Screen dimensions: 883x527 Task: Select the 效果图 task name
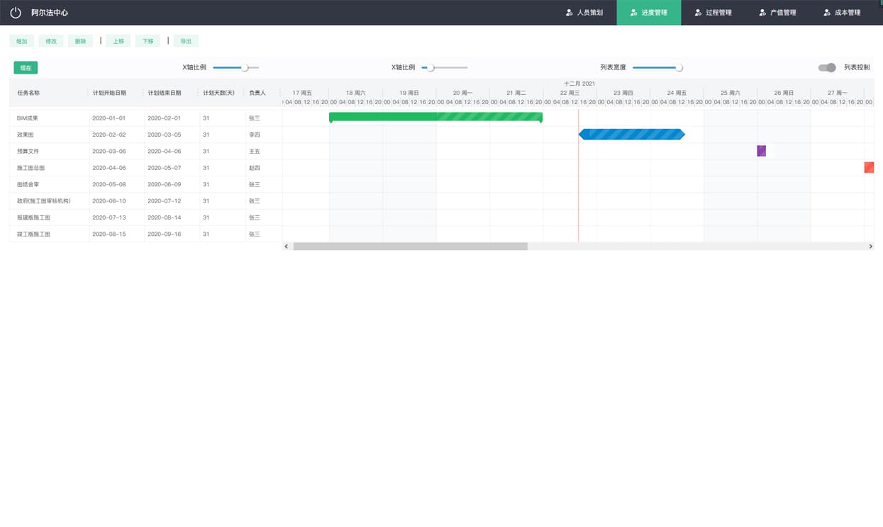[x=26, y=135]
